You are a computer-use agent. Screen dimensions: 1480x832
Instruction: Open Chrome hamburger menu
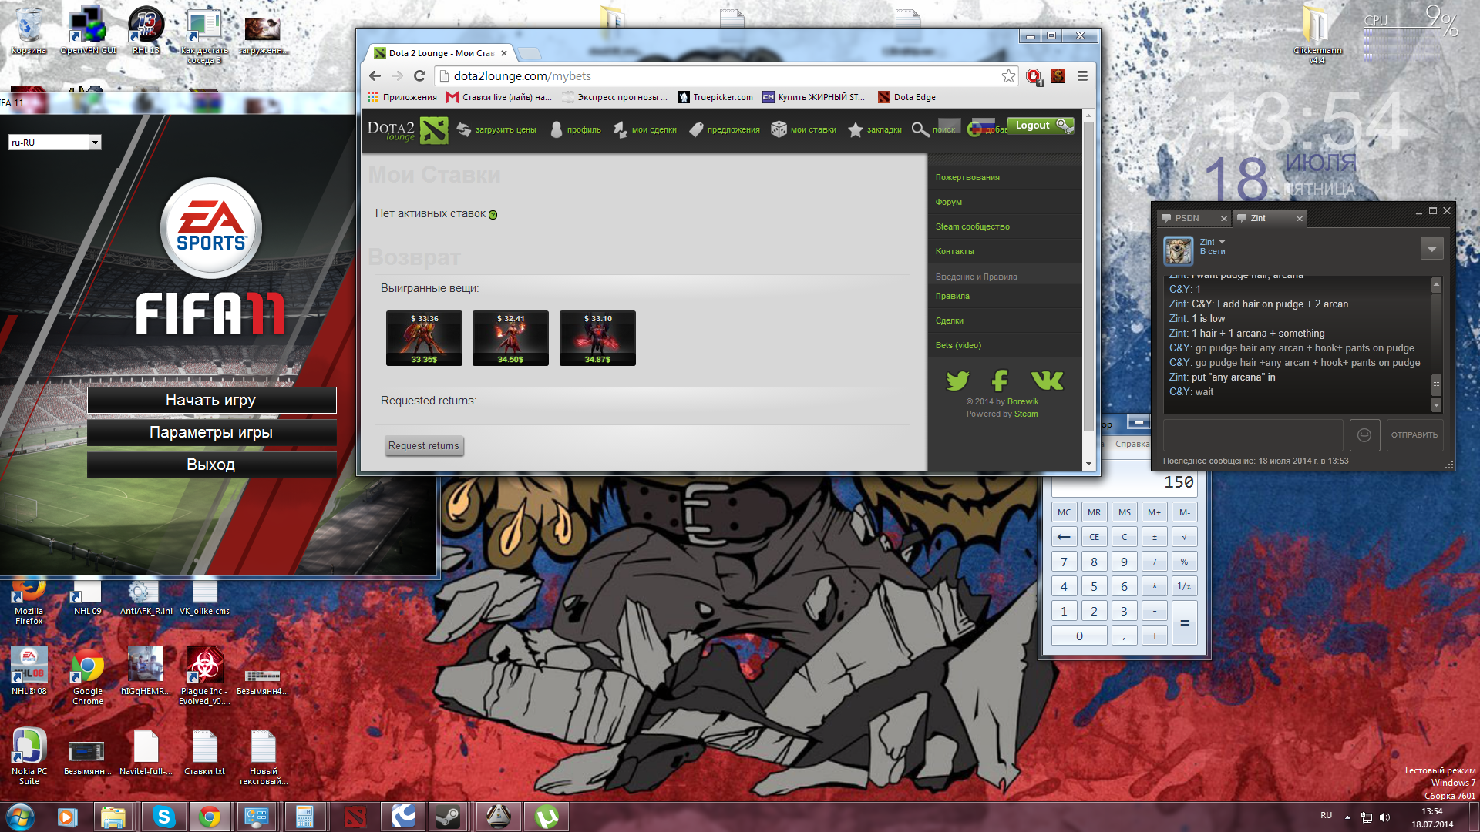coord(1082,75)
